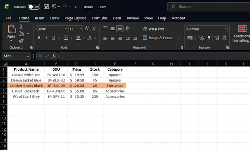
Task: Open the font size 11 dropdown
Action: coord(81,29)
